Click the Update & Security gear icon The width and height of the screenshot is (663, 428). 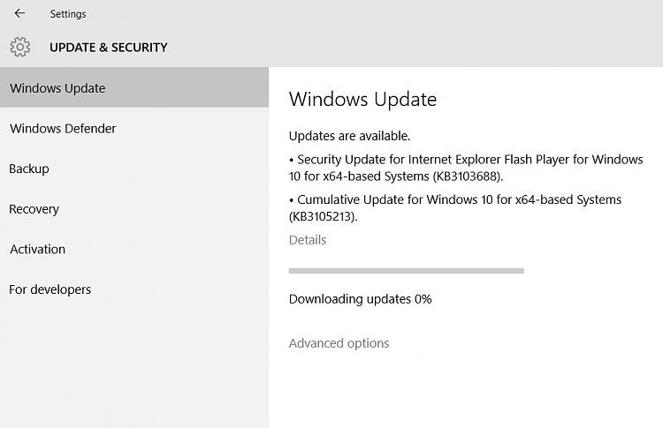[19, 47]
